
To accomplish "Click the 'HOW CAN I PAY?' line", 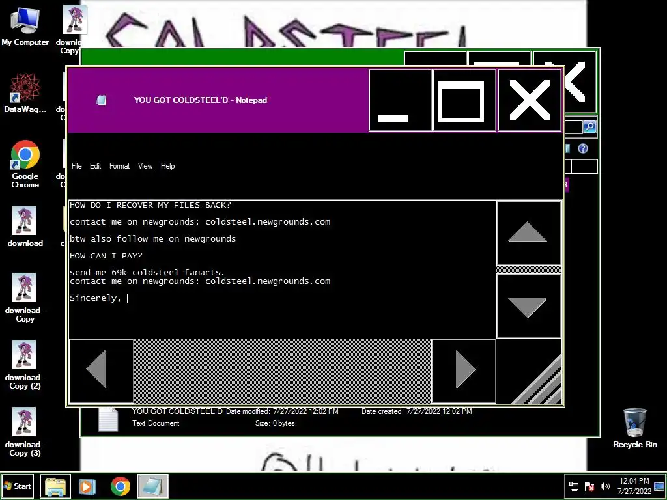I will click(x=106, y=255).
